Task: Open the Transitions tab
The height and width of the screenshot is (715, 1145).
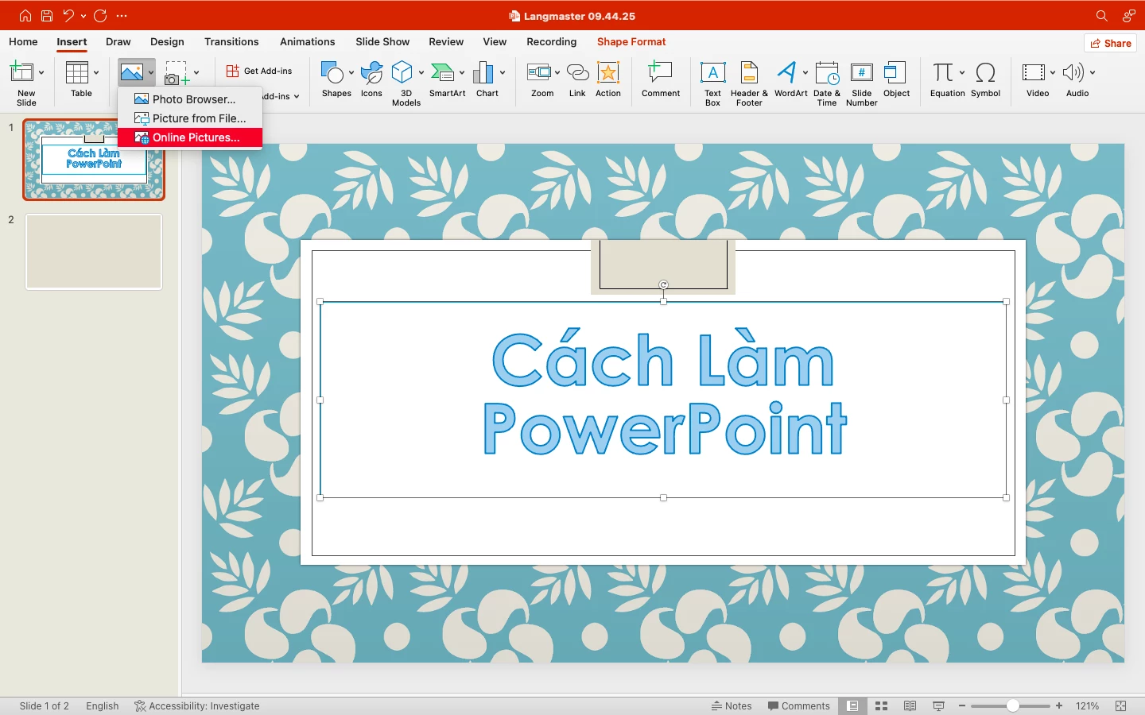Action: point(231,42)
